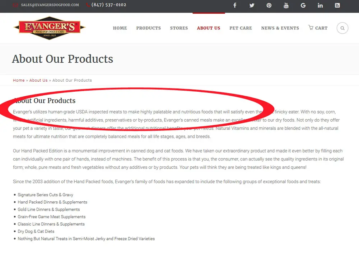Click the sales email address link
The height and width of the screenshot is (259, 359).
50,5
